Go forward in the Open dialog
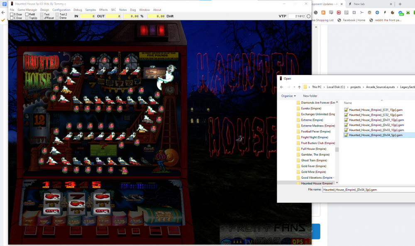Screen dimensions: 415x246 coord(288,87)
